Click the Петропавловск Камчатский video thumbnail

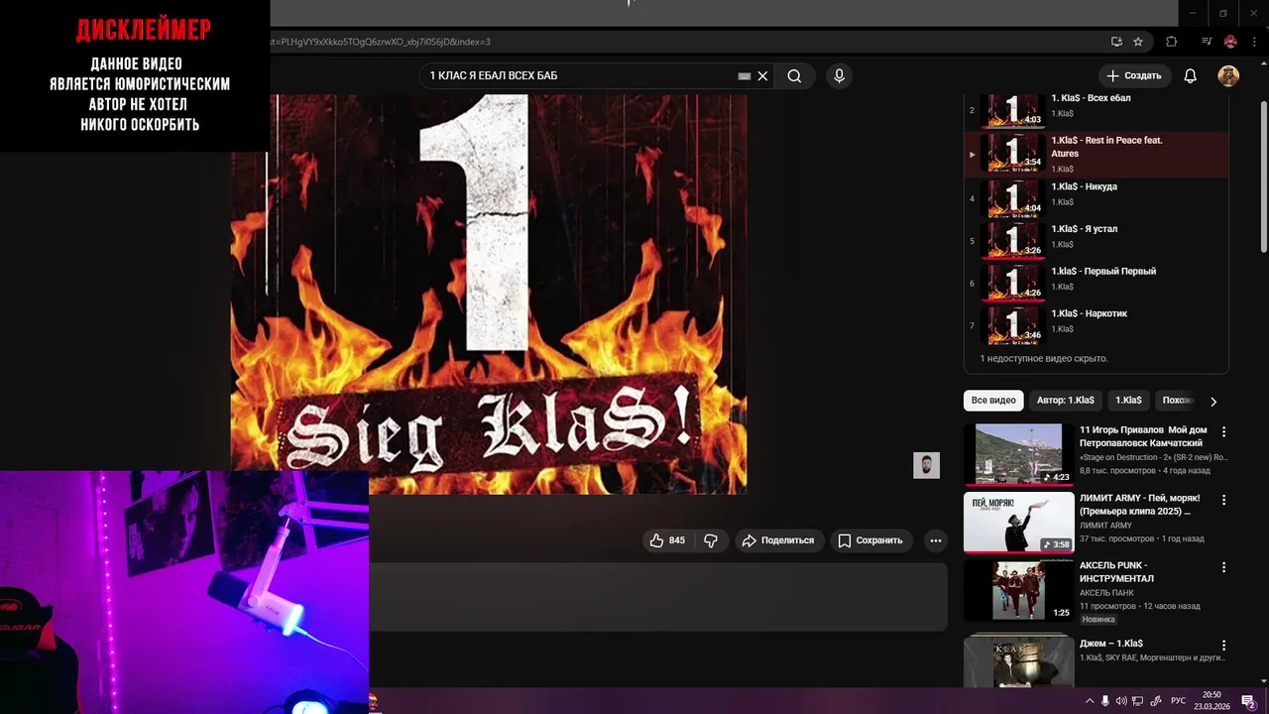1018,454
